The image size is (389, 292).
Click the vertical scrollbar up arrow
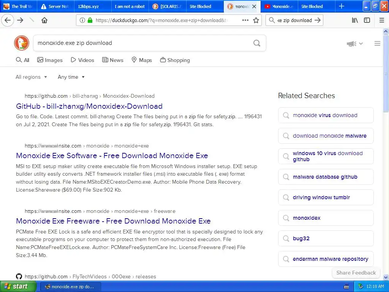386,31
